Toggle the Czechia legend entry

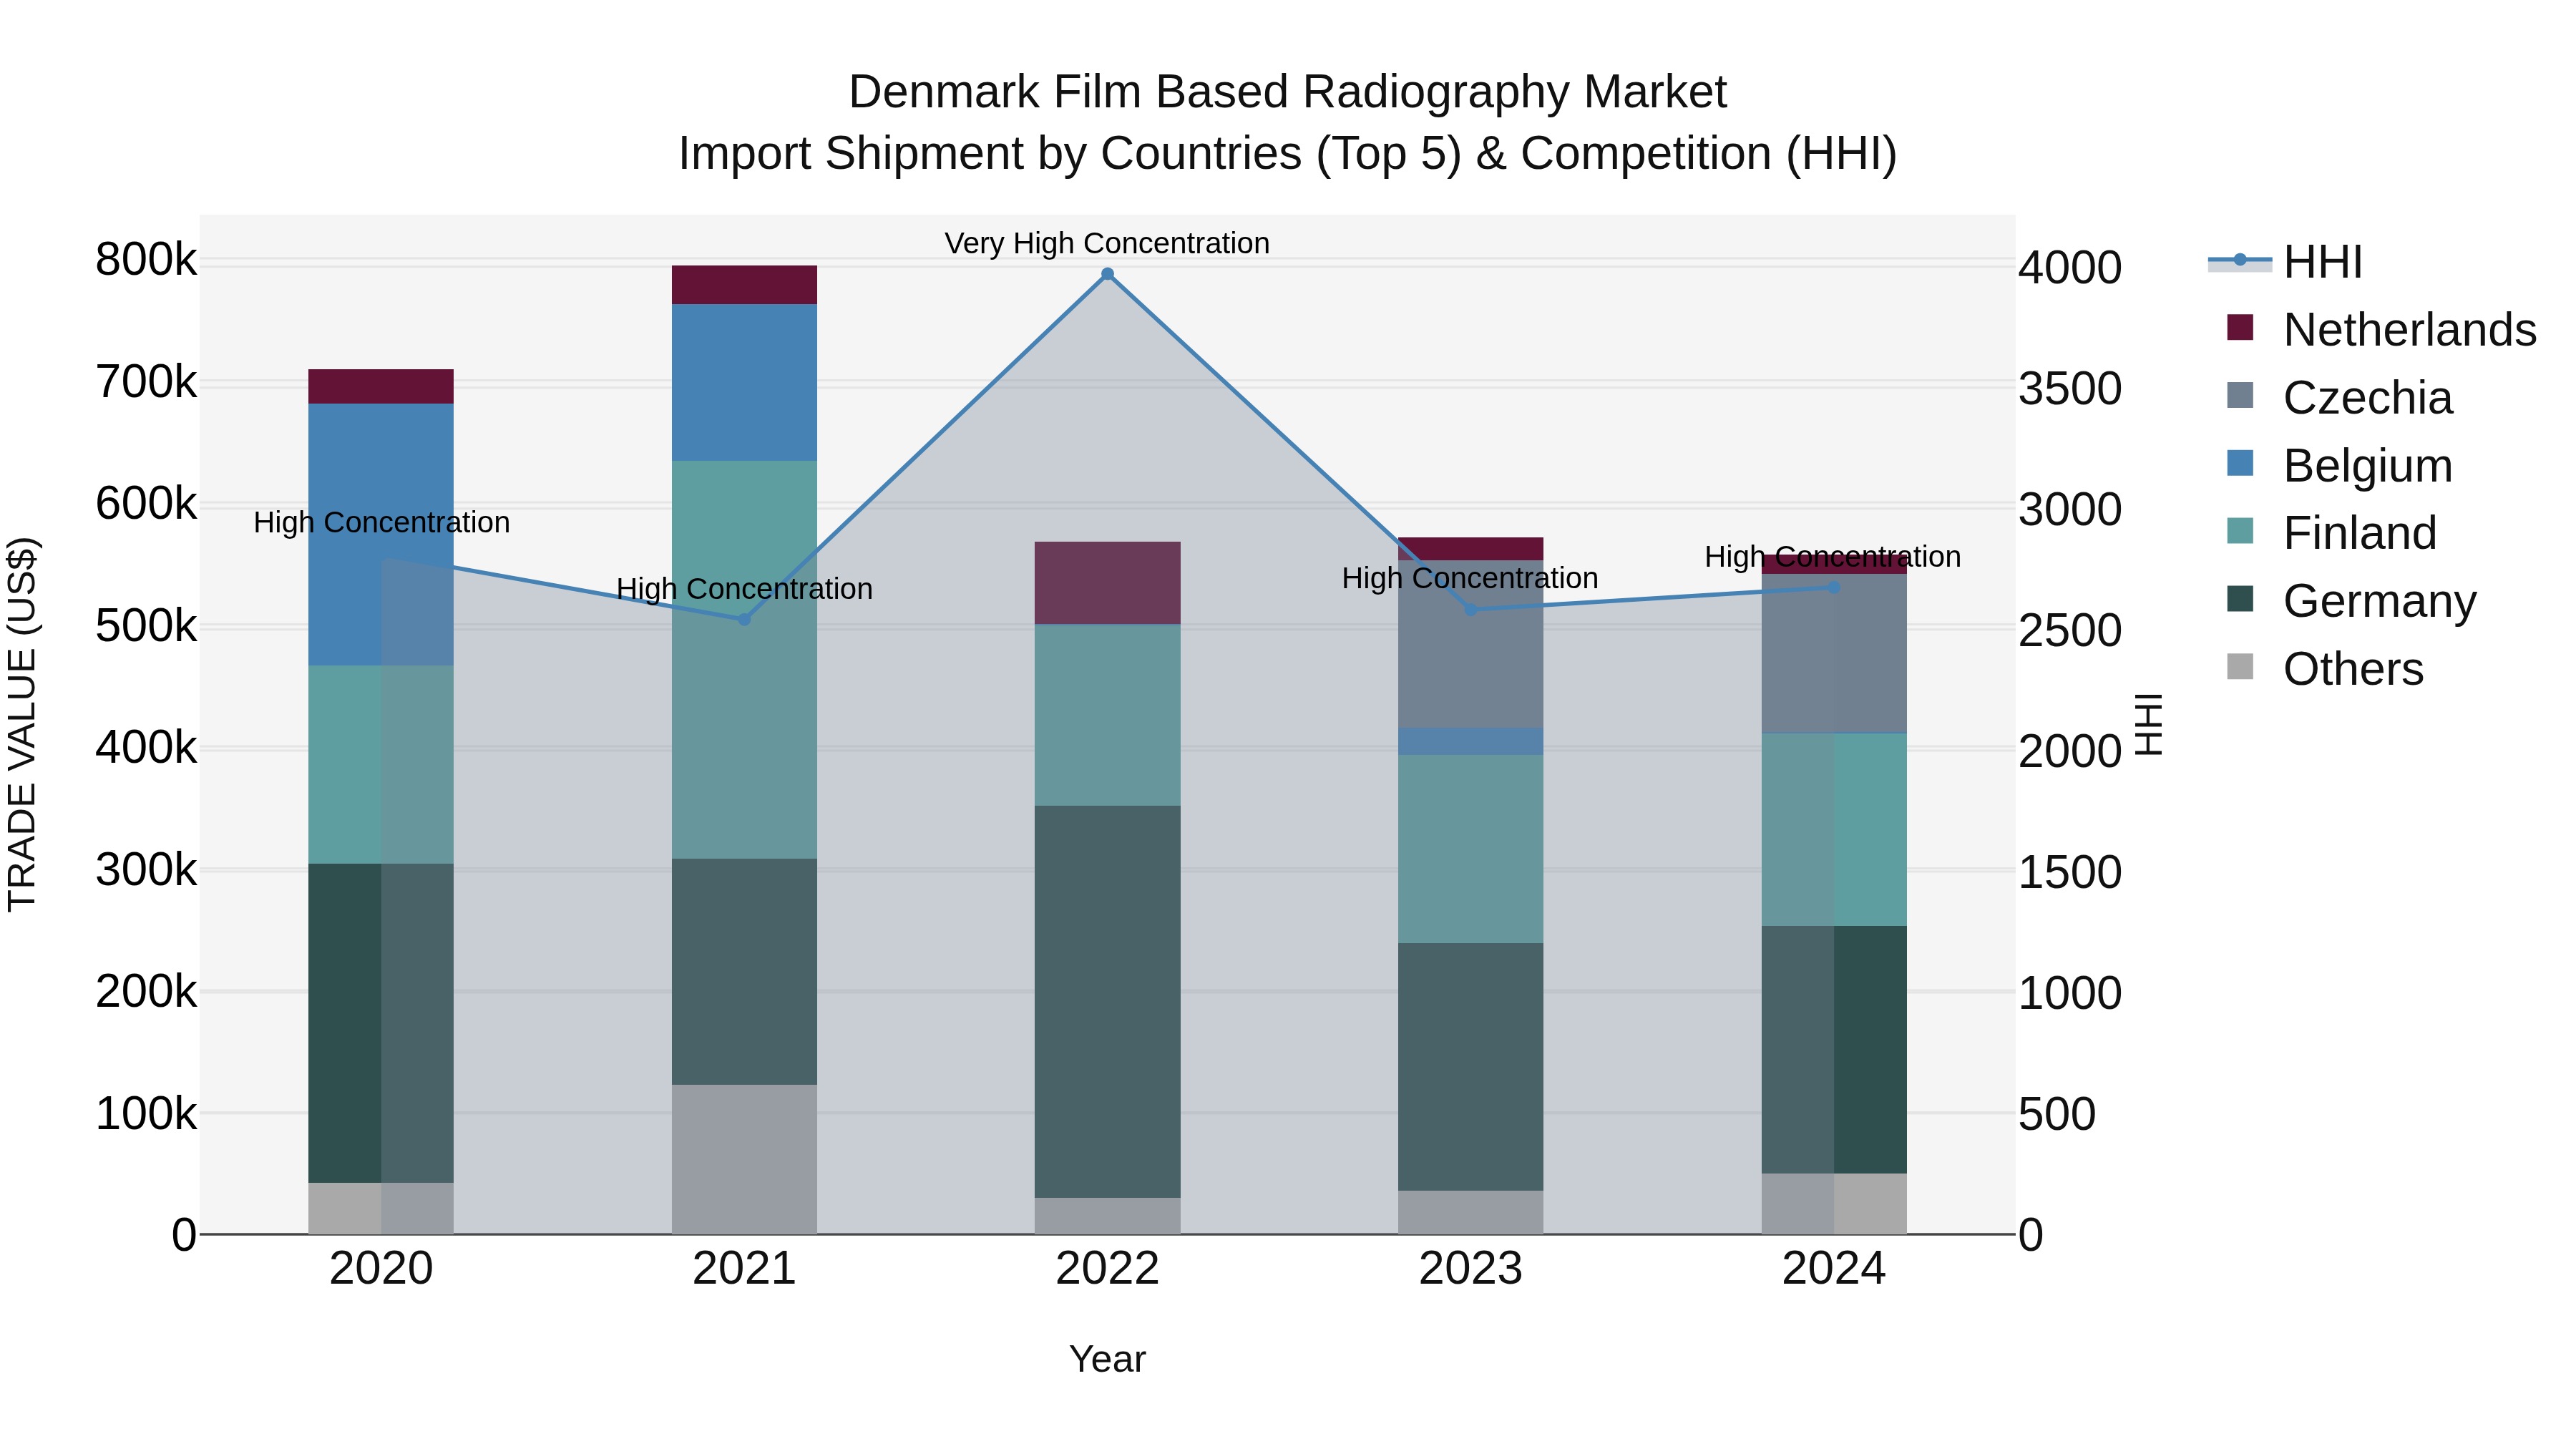pos(2339,397)
